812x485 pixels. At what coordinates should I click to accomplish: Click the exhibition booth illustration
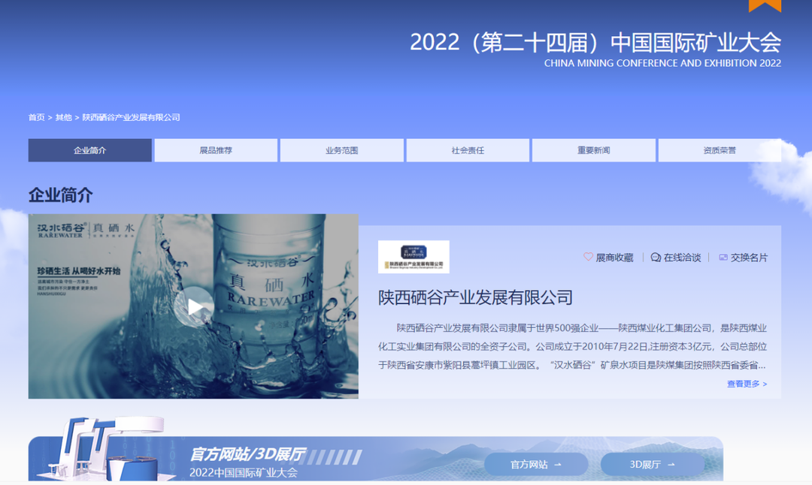click(x=108, y=448)
